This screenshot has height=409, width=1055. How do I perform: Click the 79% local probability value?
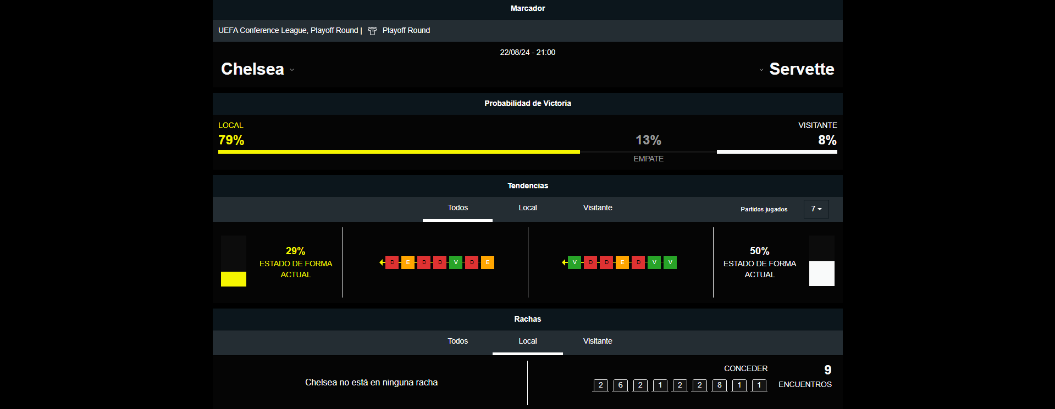[231, 140]
